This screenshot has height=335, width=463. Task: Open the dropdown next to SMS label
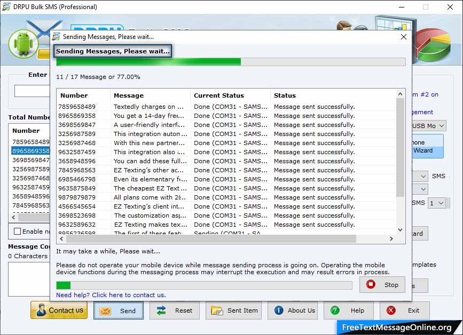point(423,177)
